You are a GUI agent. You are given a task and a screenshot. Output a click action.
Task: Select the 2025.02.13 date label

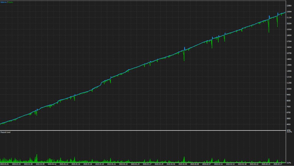[230, 164]
